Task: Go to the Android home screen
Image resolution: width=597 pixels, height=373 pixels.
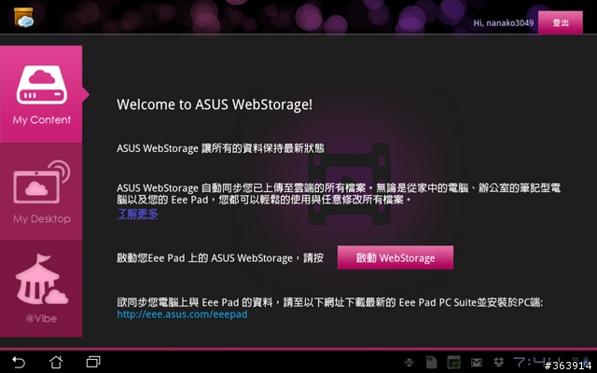Action: (56, 362)
